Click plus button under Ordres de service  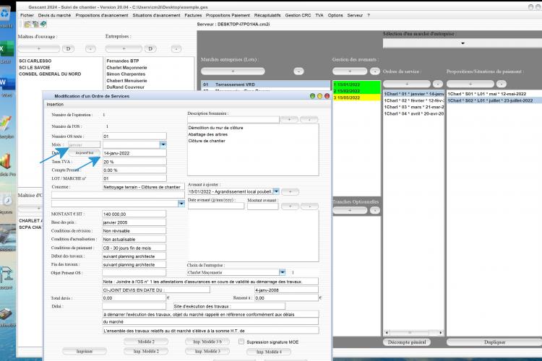pos(407,84)
